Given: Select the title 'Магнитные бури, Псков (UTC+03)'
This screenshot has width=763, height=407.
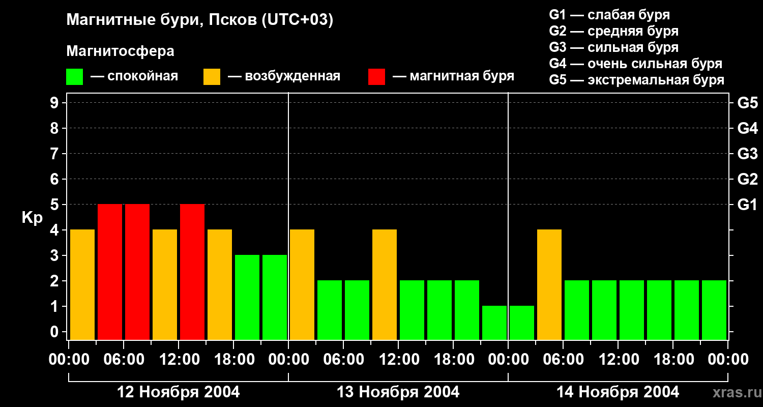Looking at the screenshot, I should [200, 20].
